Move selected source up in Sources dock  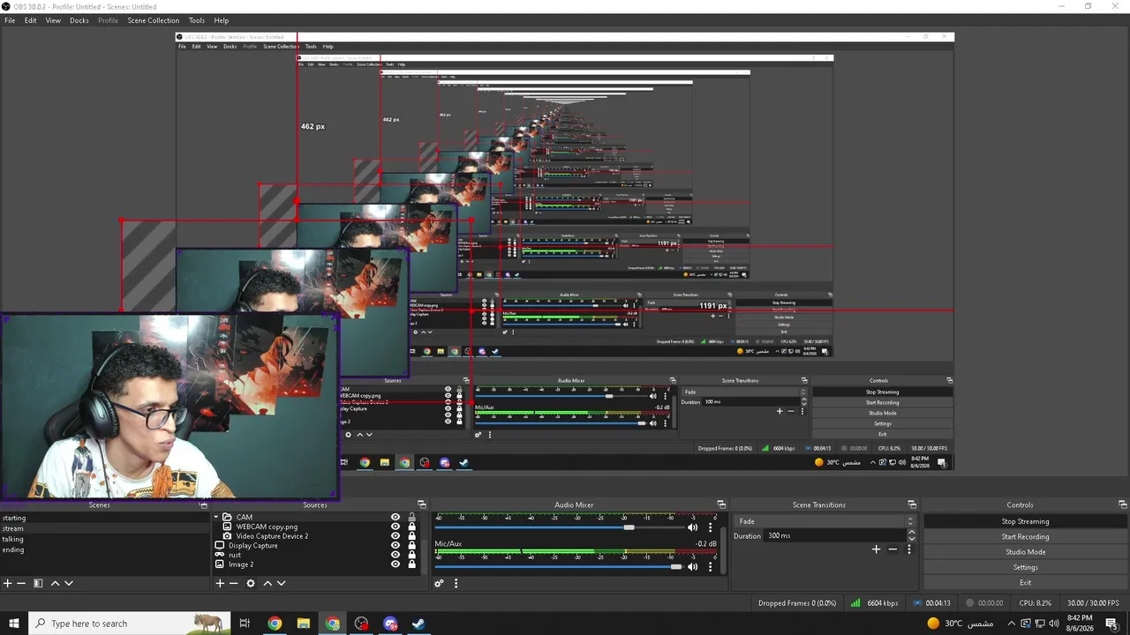pos(267,583)
